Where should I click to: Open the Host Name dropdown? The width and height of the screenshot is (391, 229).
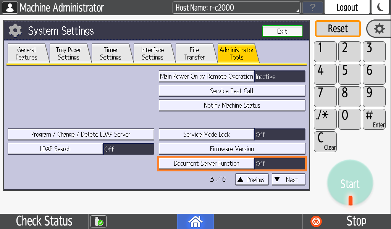point(236,7)
